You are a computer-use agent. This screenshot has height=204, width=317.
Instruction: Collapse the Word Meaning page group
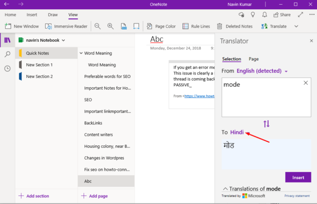(x=81, y=53)
